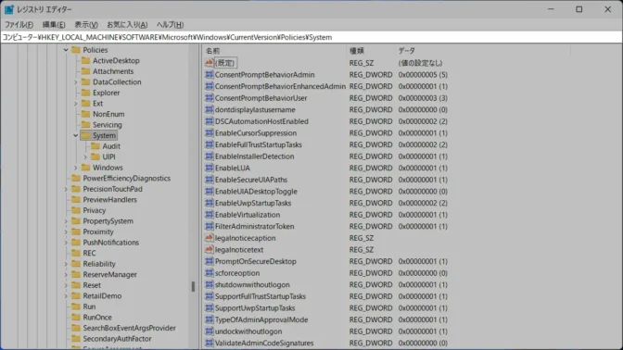Screen dimensions: 623x350
Task: Expand the RetailDemo key
Action: tap(66, 296)
